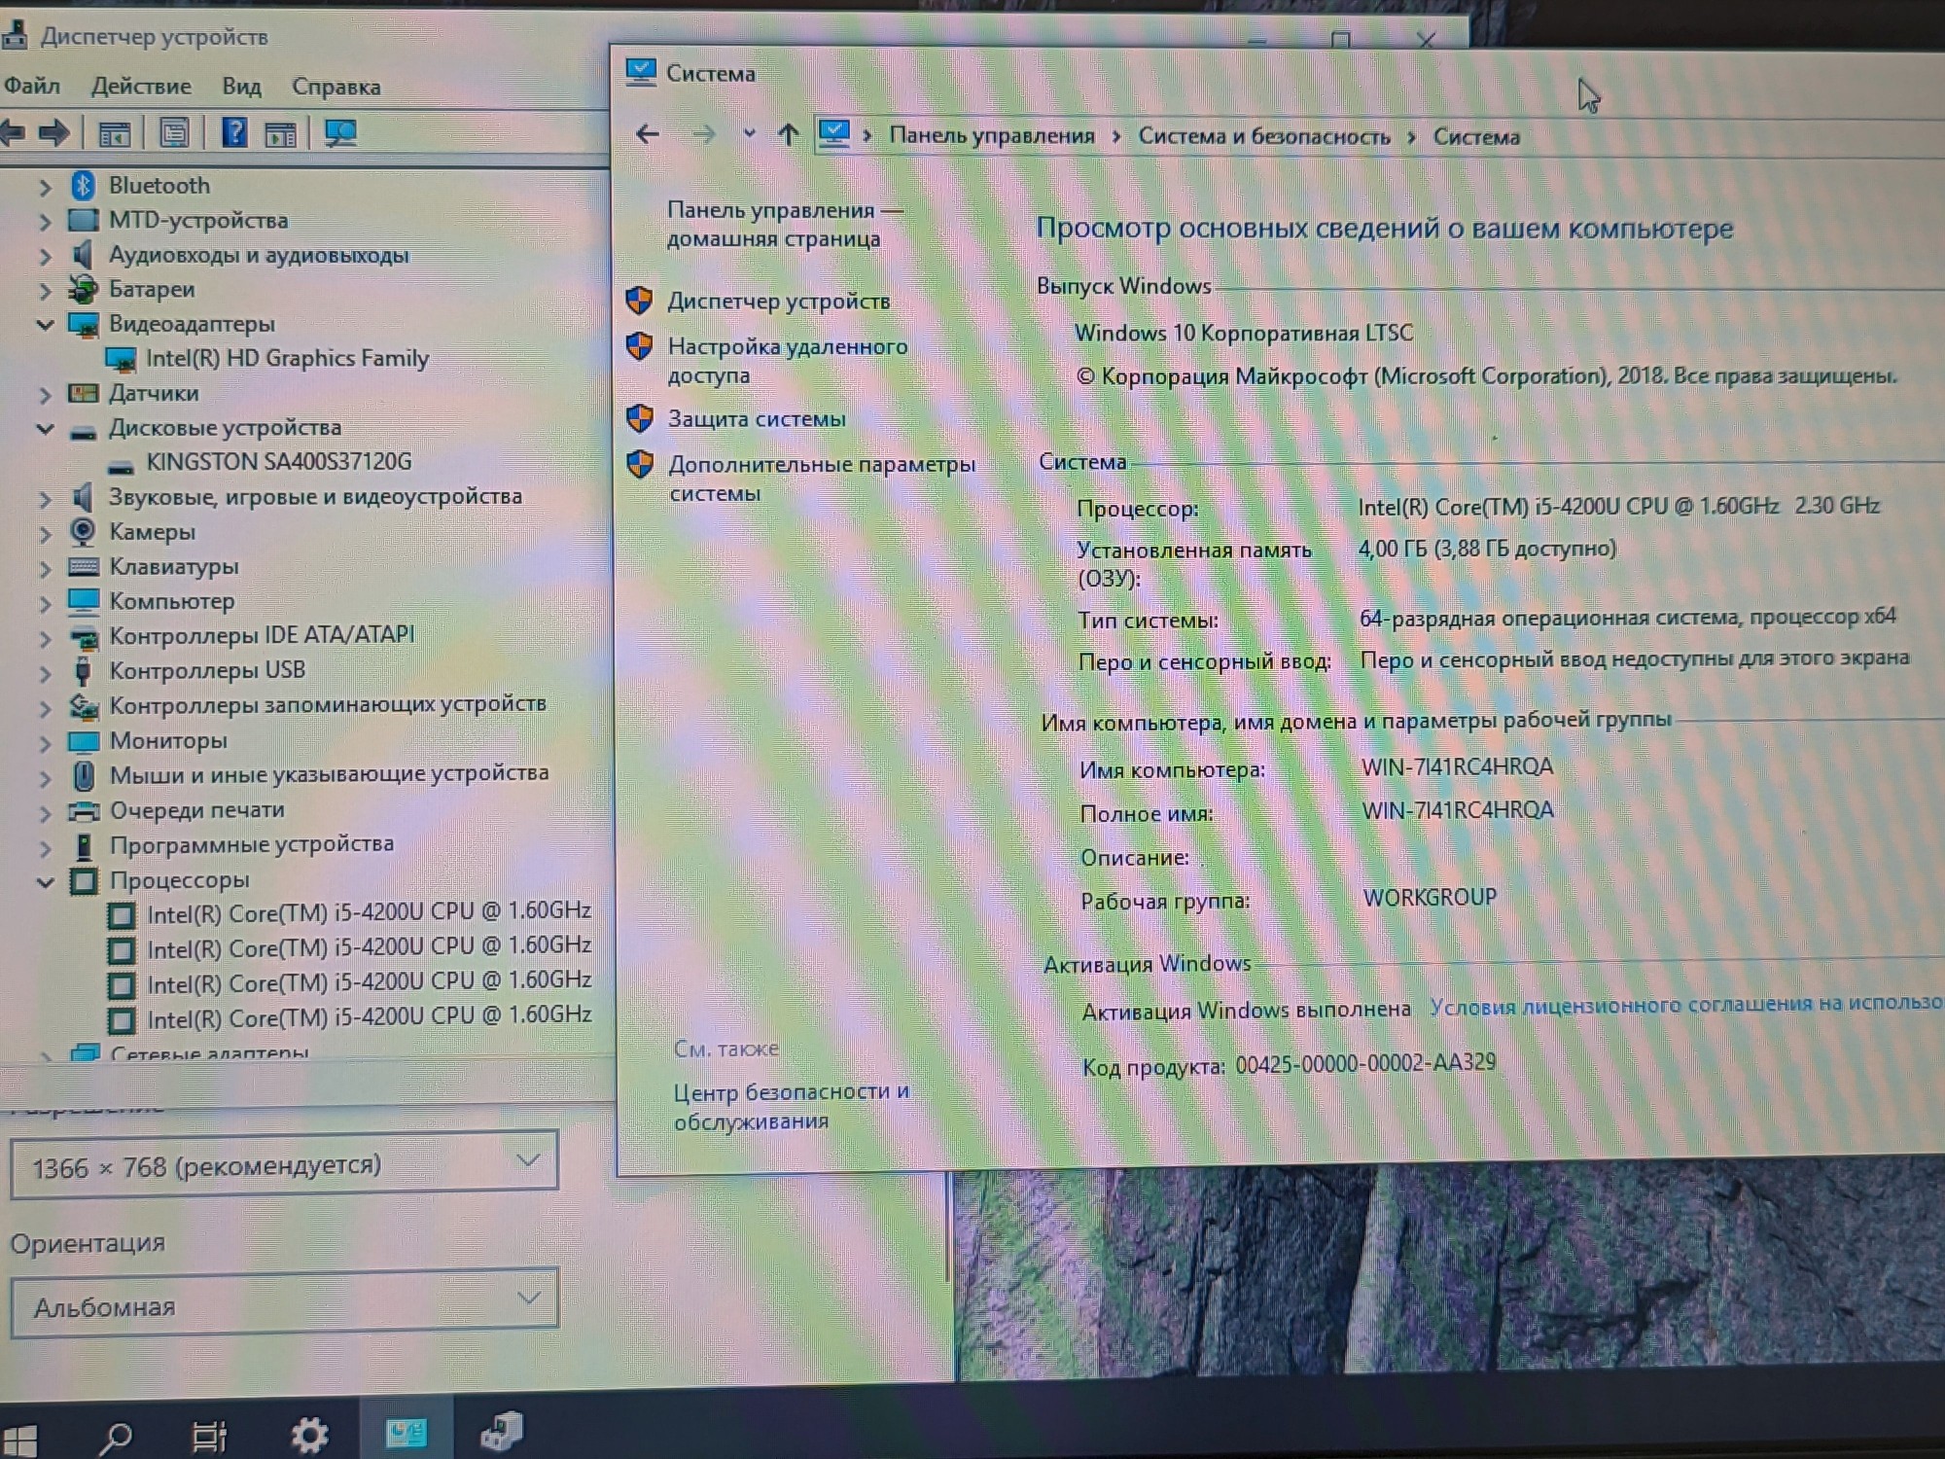Open Настройка удаленного доступа link
The width and height of the screenshot is (1945, 1459).
[x=788, y=361]
